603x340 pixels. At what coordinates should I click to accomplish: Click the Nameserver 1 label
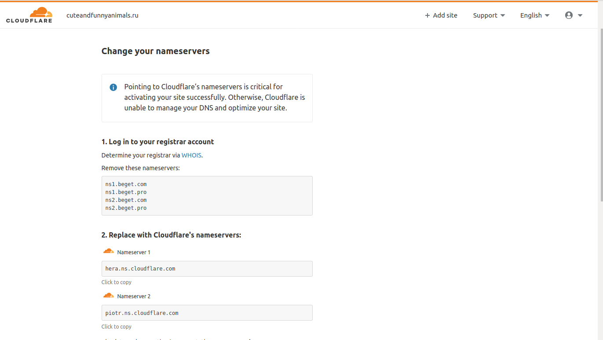(134, 252)
